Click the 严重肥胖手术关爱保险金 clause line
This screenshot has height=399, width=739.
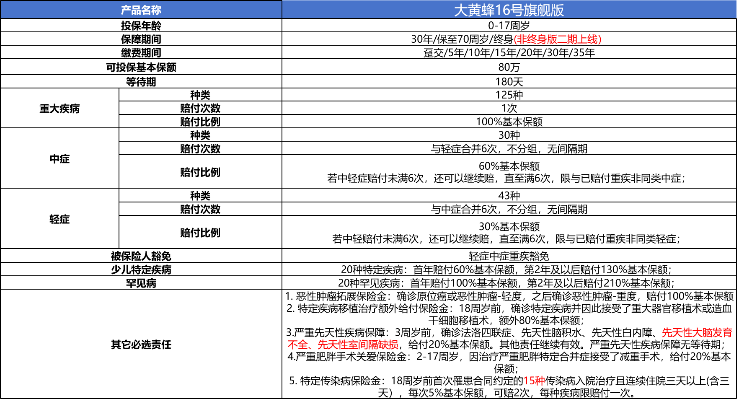click(x=509, y=363)
